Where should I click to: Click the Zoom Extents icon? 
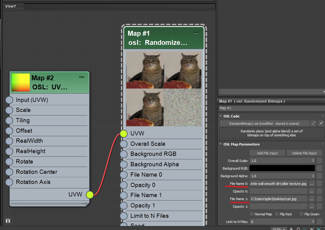click(312, 228)
